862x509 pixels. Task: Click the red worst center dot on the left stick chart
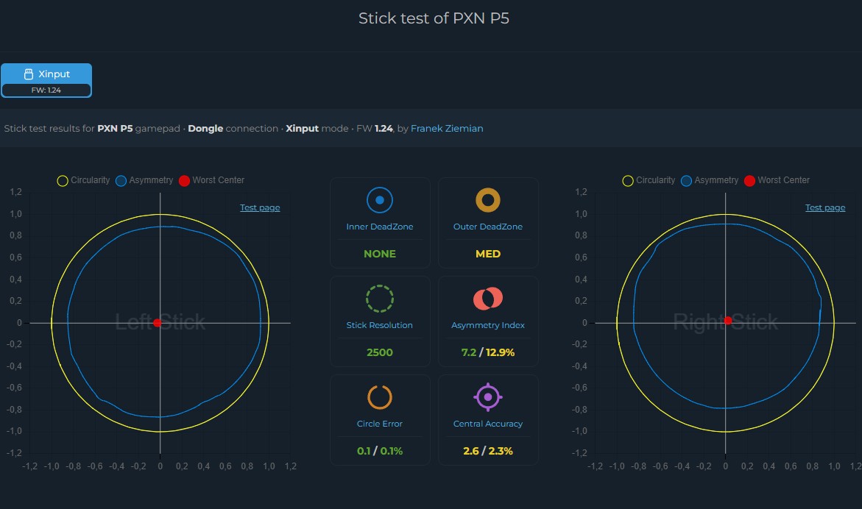(x=158, y=323)
